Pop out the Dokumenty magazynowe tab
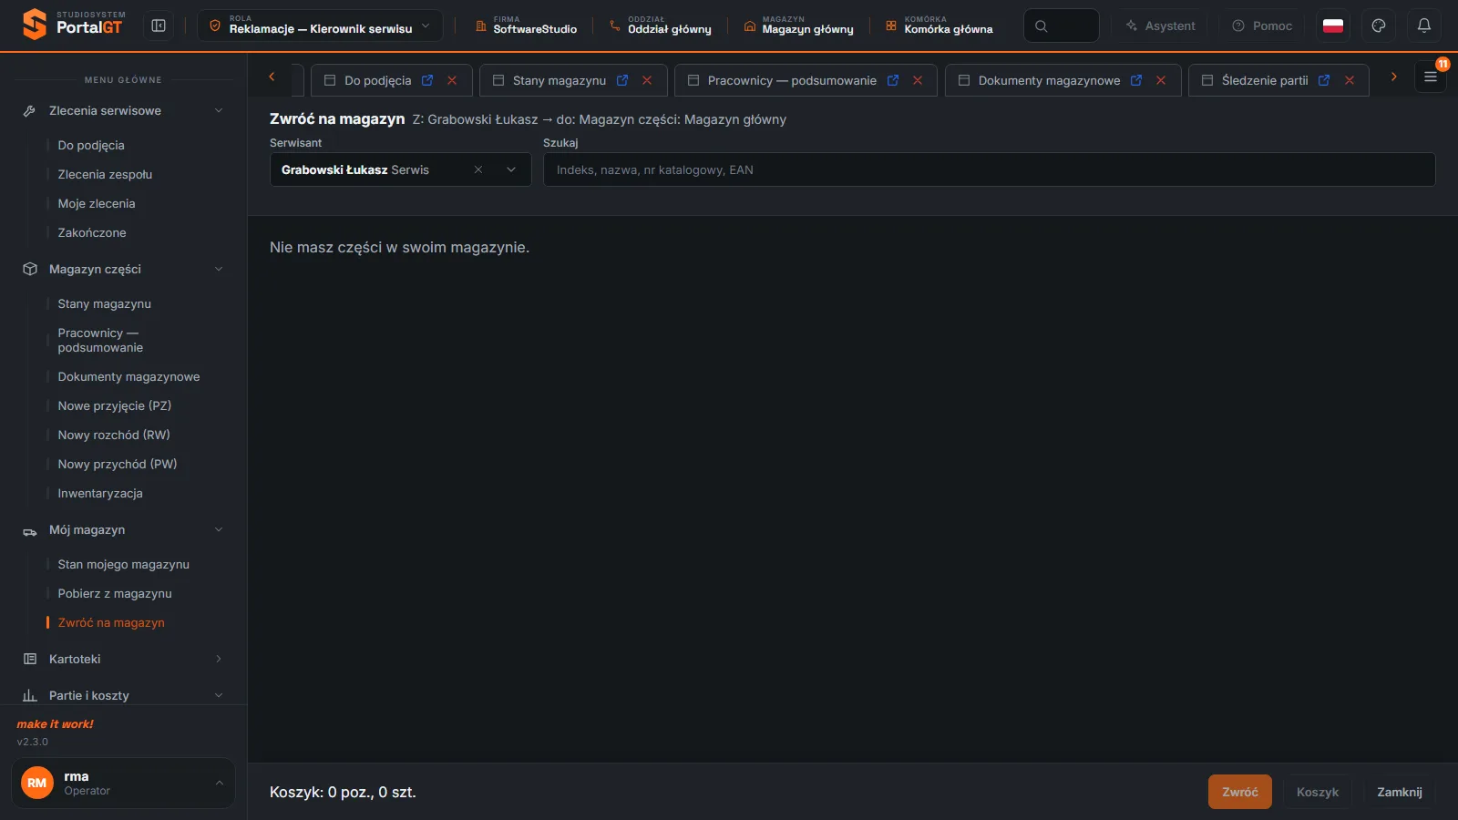Image resolution: width=1458 pixels, height=820 pixels. pos(1136,80)
